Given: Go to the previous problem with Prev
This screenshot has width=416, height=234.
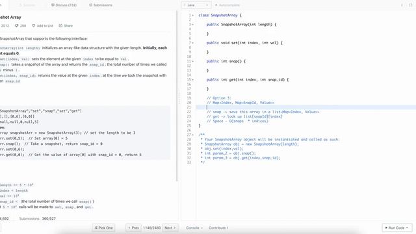Looking at the screenshot, I should [133, 227].
